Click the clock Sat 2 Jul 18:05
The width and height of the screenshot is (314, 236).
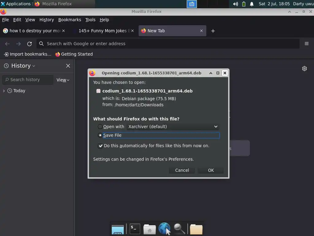pos(274,4)
